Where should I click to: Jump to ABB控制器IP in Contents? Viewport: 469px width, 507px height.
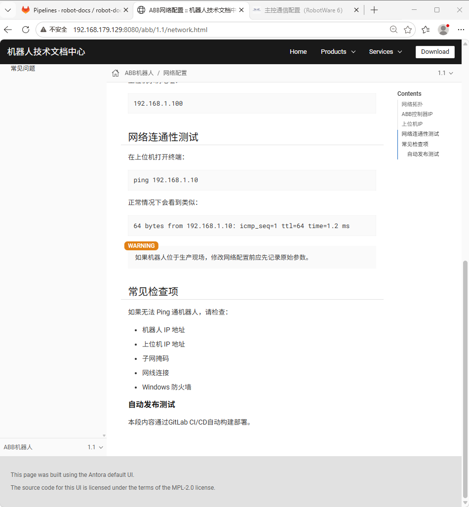pyautogui.click(x=417, y=114)
